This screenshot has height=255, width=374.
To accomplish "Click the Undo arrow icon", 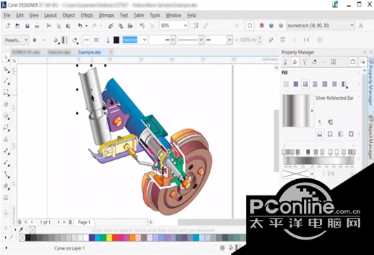I will [80, 26].
